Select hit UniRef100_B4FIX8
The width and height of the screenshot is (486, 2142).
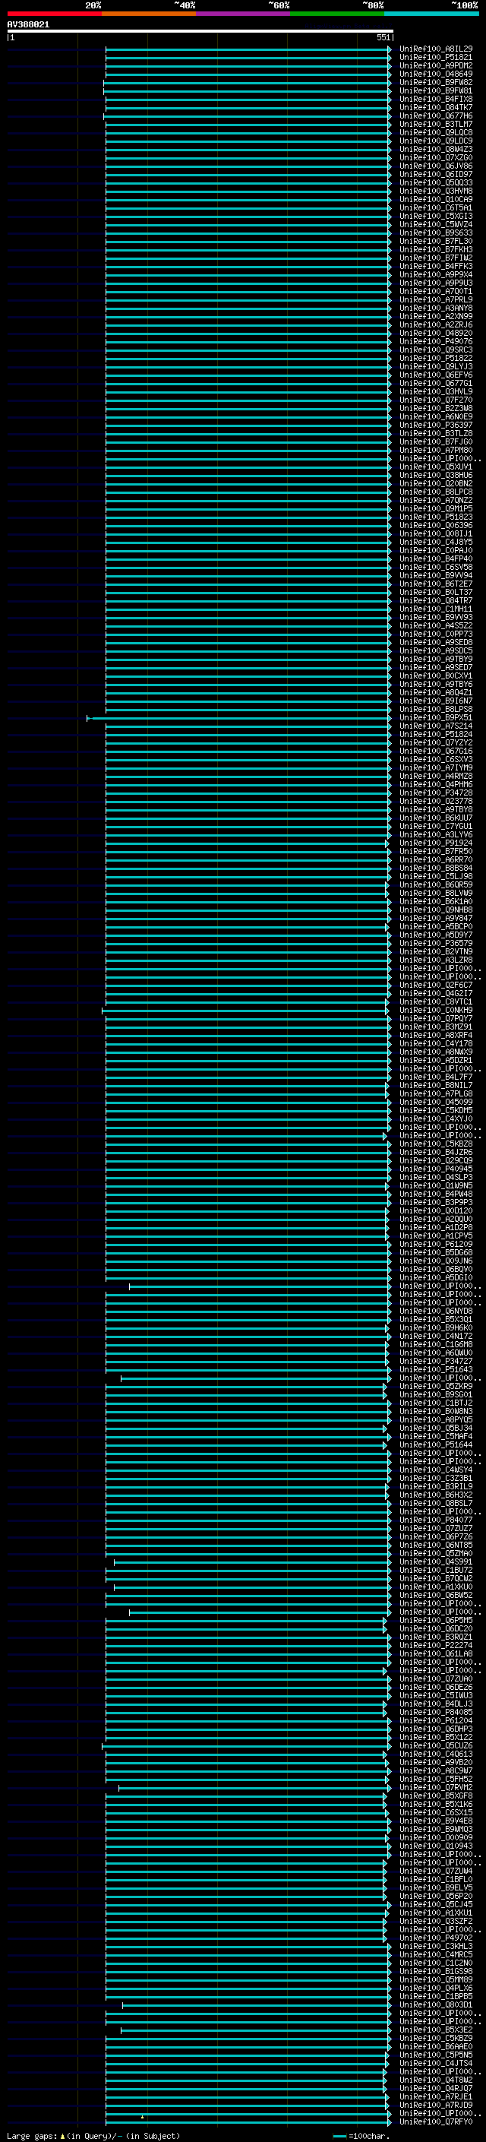tap(435, 99)
